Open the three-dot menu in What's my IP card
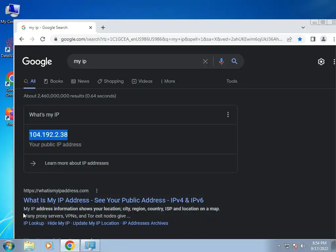Image resolution: width=336 pixels, height=252 pixels. 228,115
